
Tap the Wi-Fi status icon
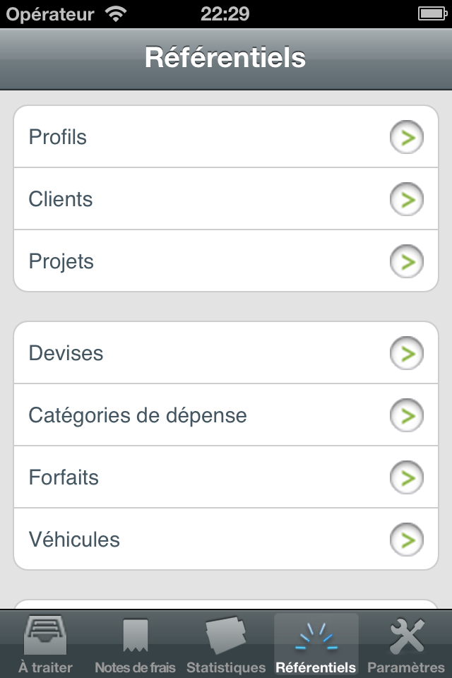115,13
